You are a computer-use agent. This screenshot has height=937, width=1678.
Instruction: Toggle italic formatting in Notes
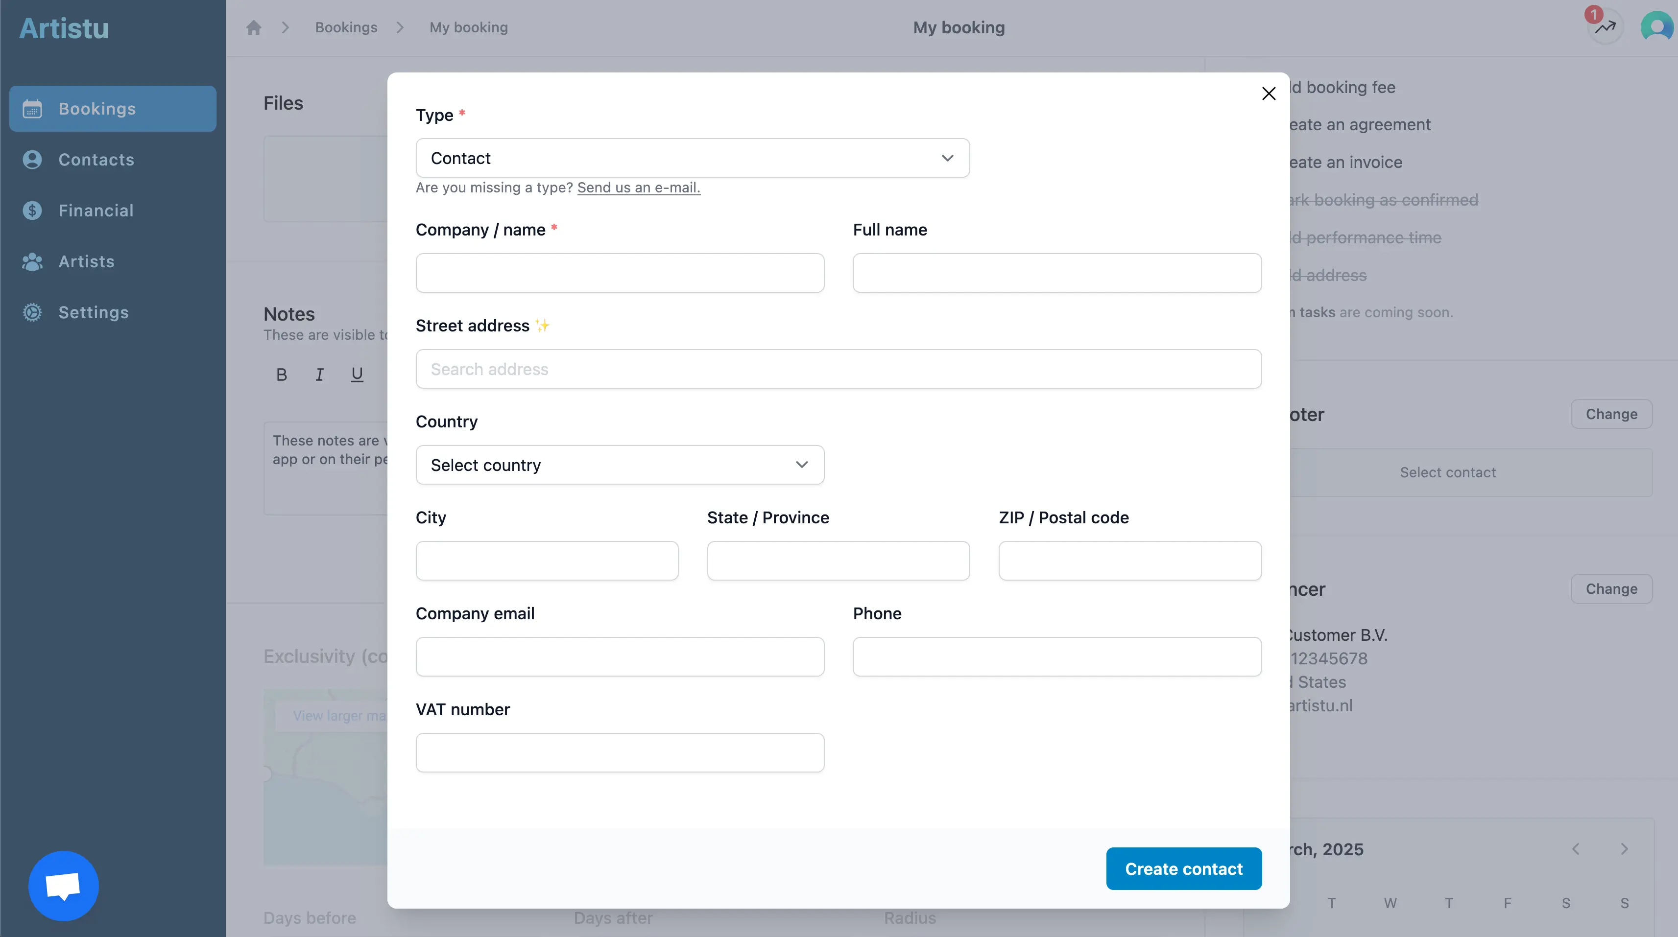(319, 375)
